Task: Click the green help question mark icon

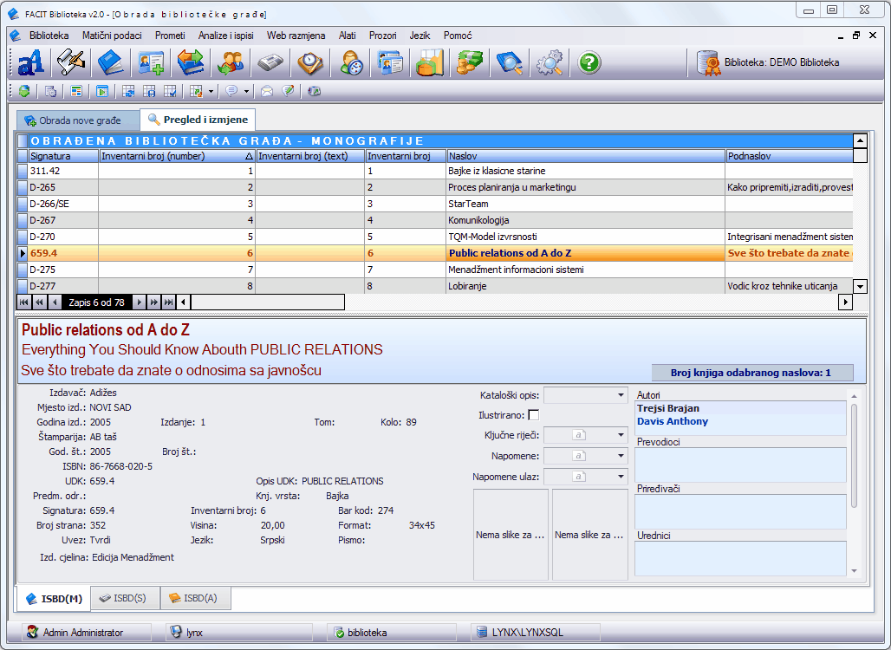Action: pyautogui.click(x=589, y=62)
